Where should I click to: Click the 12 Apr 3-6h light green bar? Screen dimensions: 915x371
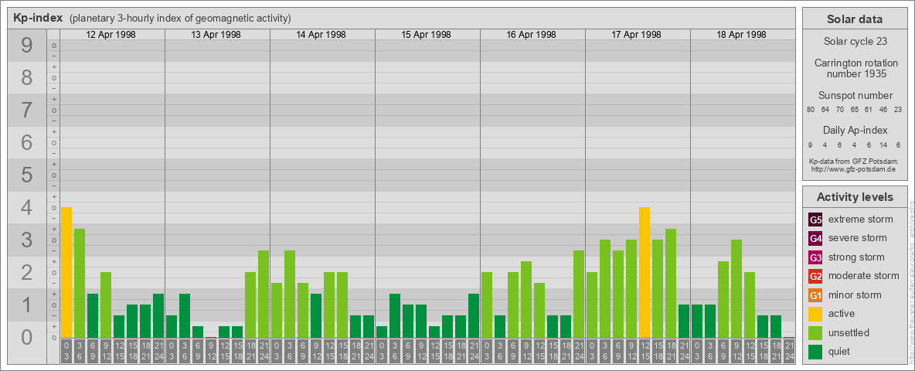[x=80, y=283]
